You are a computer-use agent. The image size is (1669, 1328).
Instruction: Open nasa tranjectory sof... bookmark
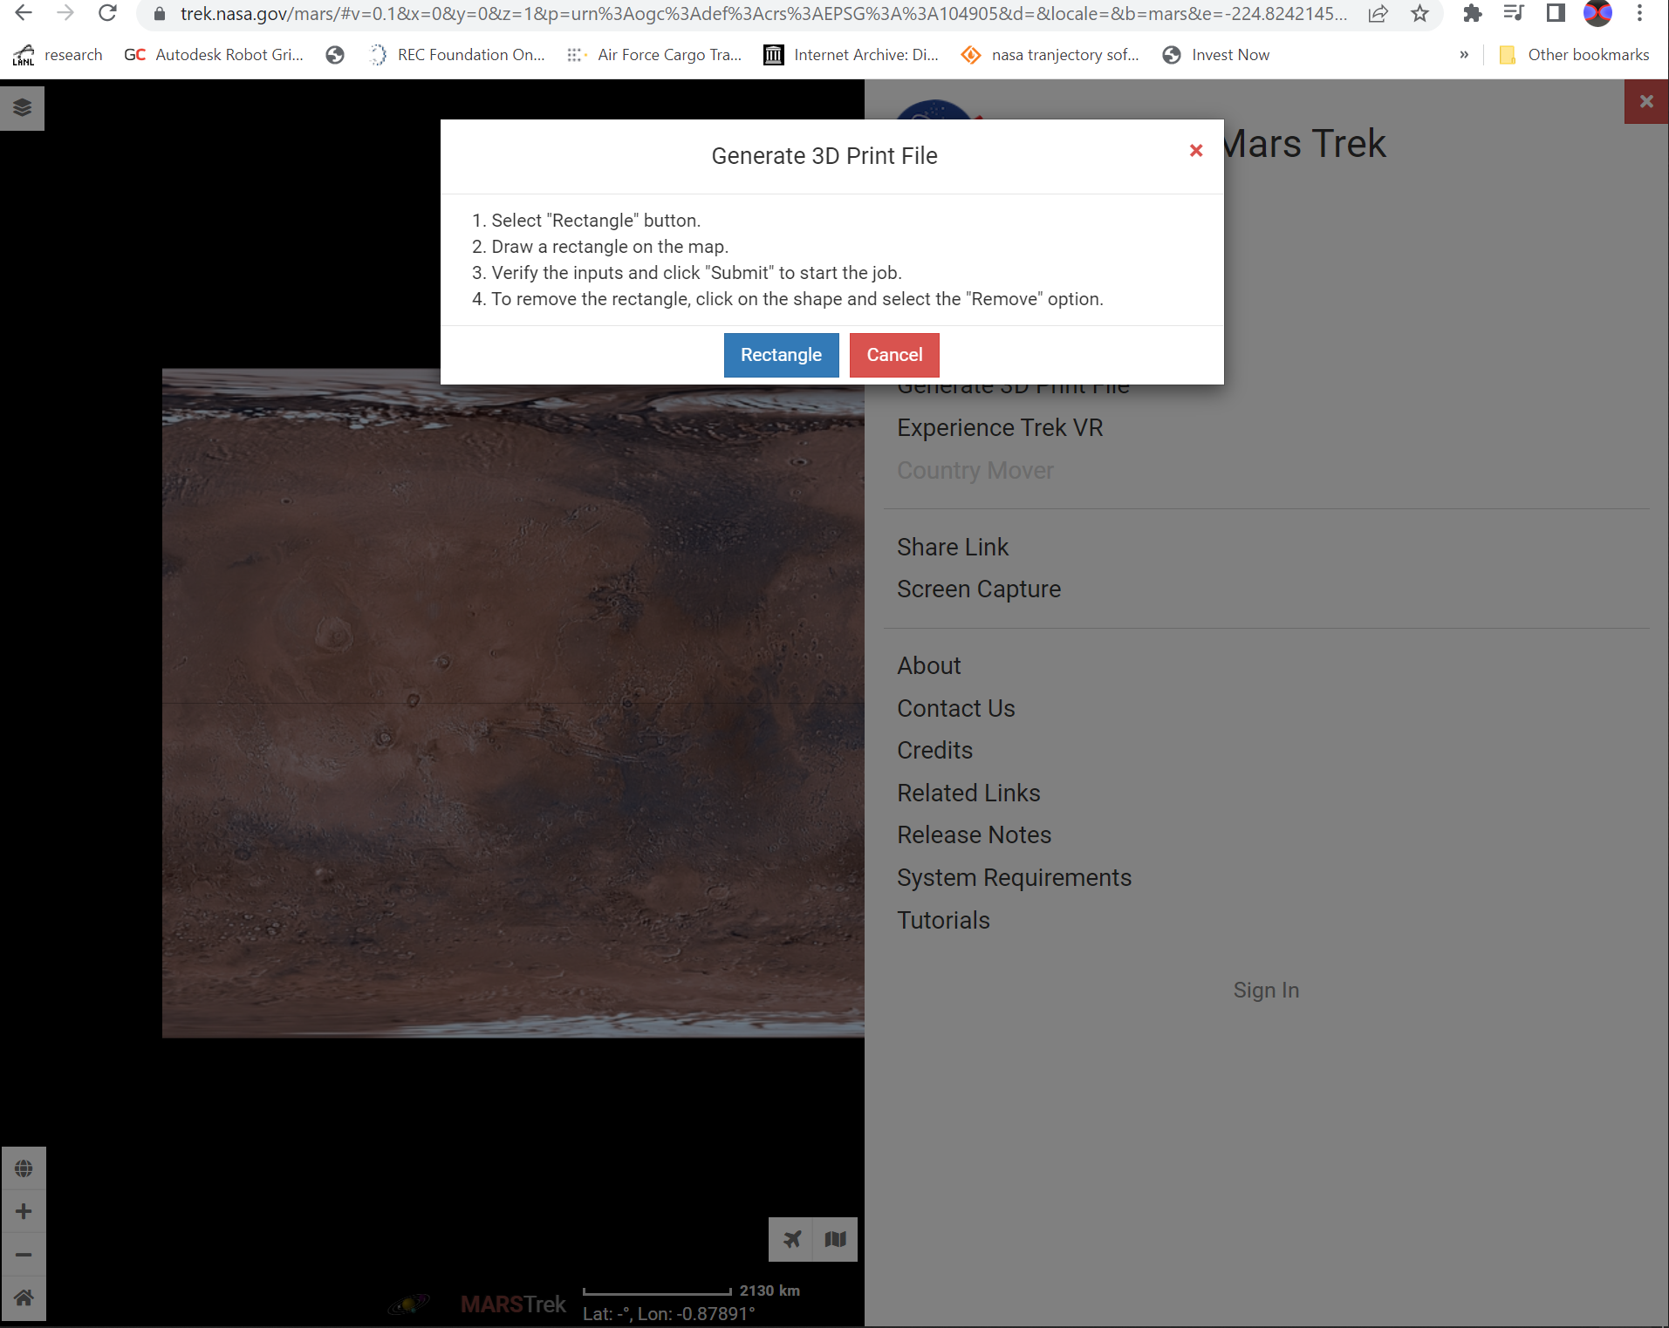(x=1050, y=55)
